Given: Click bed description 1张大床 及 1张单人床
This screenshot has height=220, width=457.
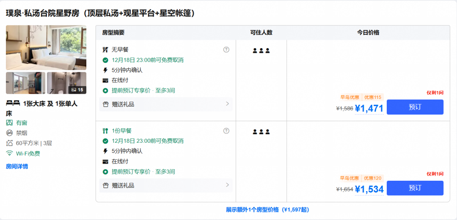Looking at the screenshot, I should click(x=41, y=108).
